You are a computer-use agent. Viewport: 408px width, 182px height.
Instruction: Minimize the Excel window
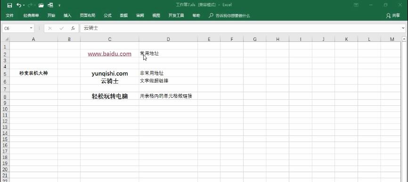coord(371,5)
